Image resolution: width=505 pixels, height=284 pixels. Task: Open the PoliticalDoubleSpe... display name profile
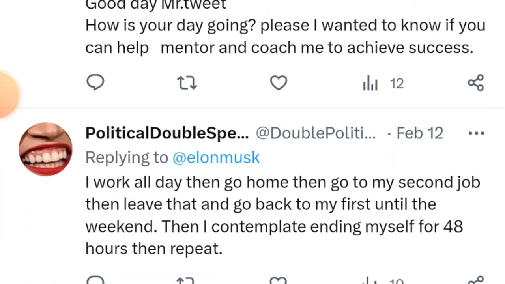tap(167, 133)
